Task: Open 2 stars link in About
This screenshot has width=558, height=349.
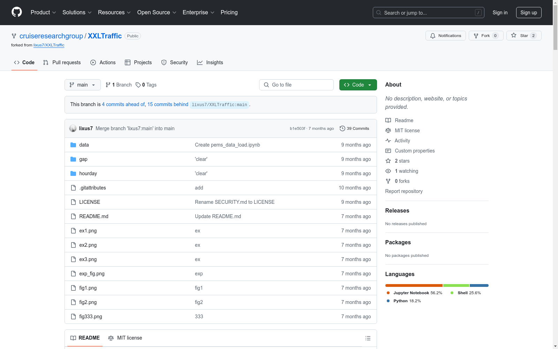Action: 398,161
